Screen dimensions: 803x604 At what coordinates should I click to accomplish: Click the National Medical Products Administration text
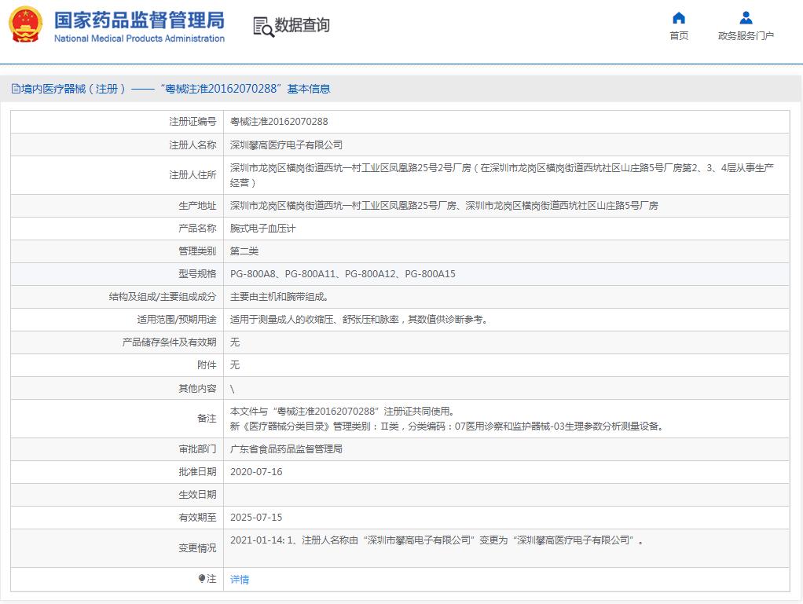139,38
